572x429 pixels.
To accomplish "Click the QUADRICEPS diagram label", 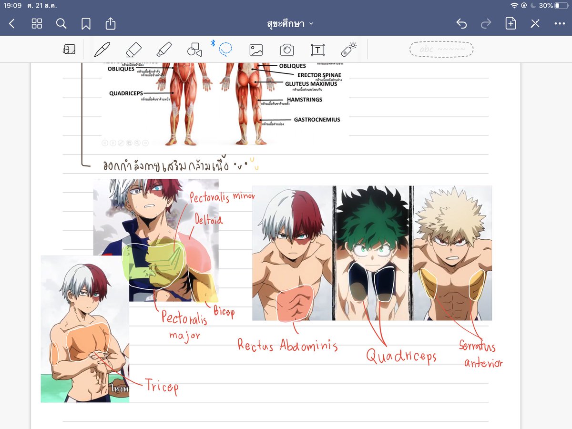I will coord(126,93).
